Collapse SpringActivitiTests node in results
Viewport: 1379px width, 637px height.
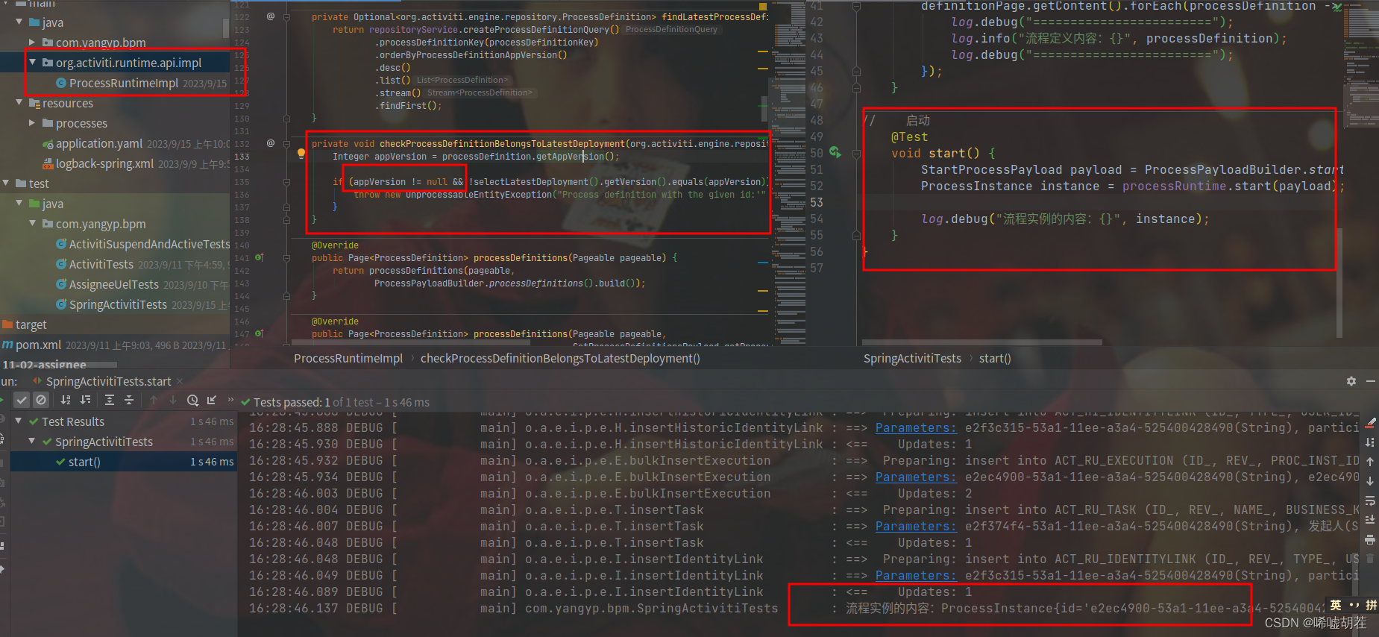[x=32, y=442]
